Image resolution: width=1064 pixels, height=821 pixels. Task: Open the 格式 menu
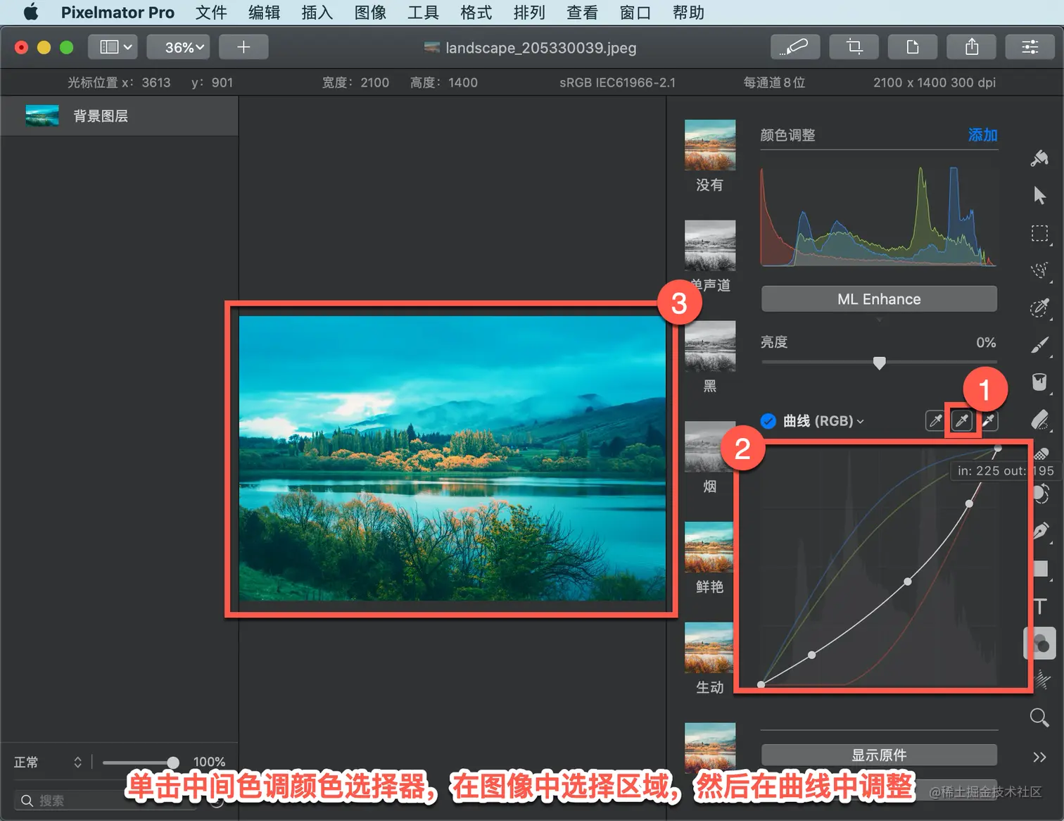(476, 13)
